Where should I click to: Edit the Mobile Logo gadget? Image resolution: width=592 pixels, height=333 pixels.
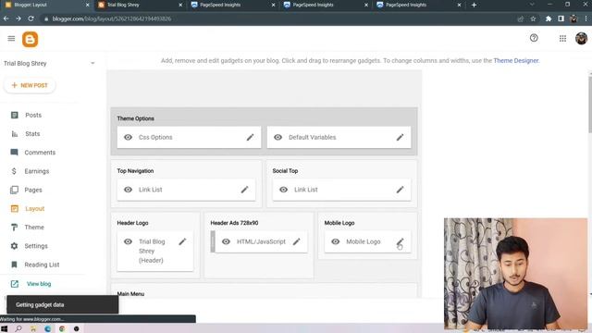click(x=400, y=241)
